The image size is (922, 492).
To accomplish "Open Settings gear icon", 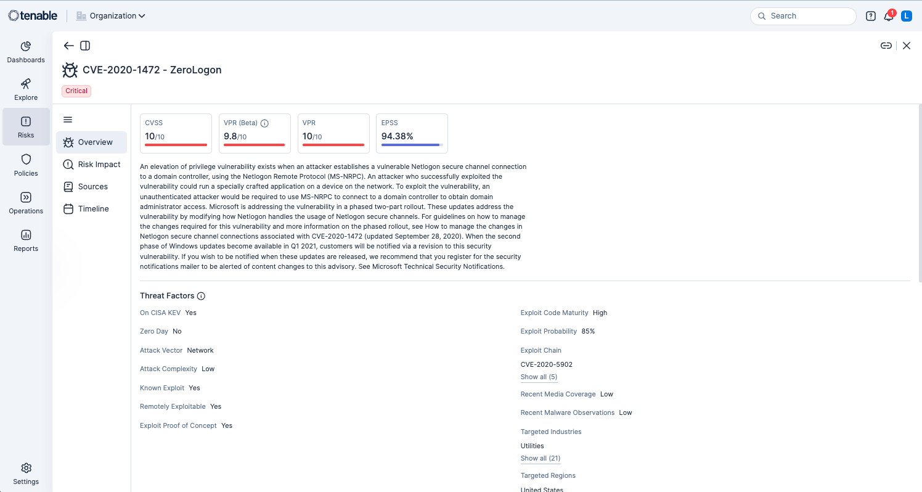I will tap(26, 469).
